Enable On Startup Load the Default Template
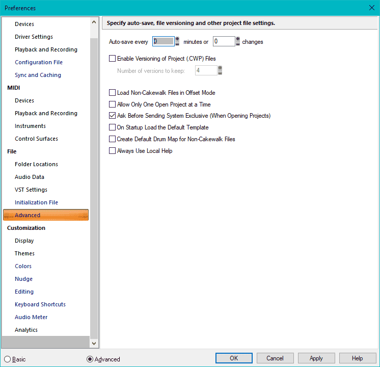Screen dimensions: 380x367 point(113,127)
